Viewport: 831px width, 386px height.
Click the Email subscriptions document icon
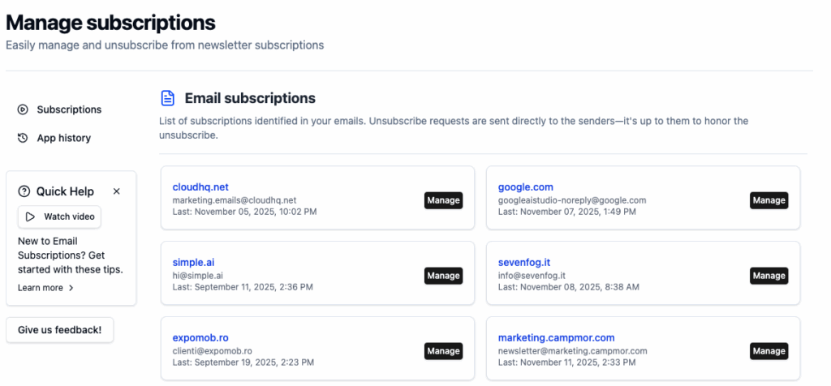[x=168, y=99]
